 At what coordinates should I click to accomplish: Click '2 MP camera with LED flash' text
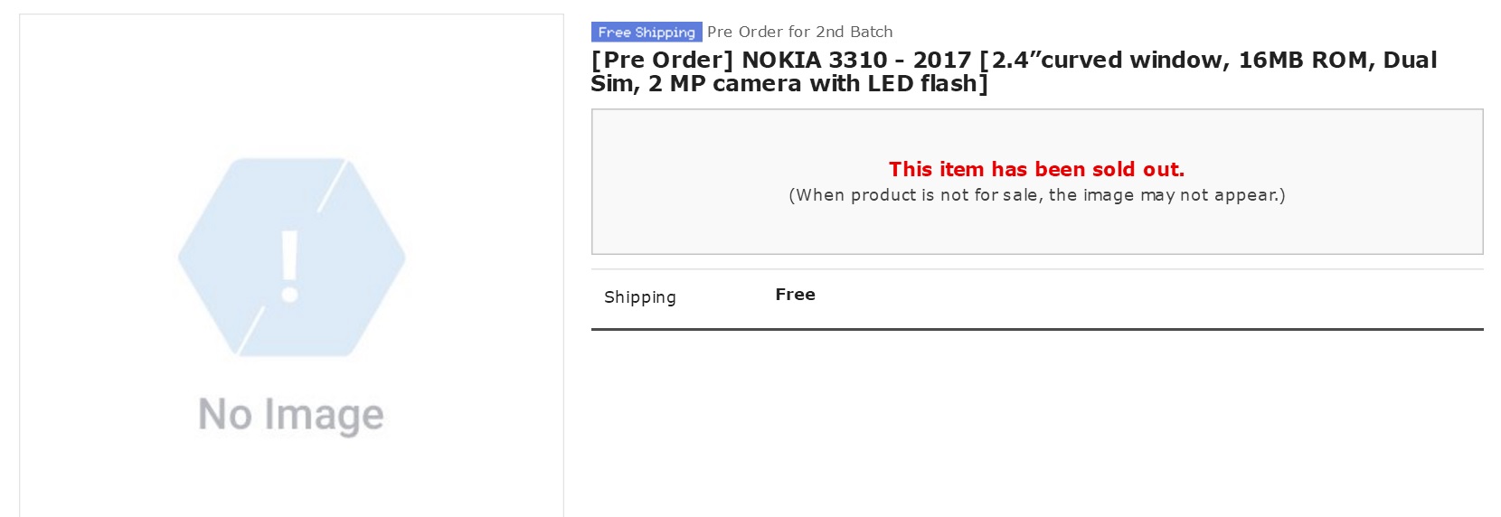pos(813,83)
